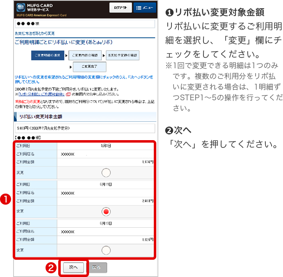Click the red circled number 2 marker

pyautogui.click(x=51, y=267)
